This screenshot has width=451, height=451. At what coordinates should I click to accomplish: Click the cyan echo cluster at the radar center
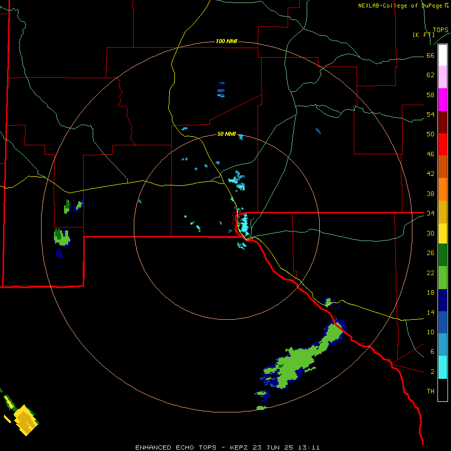point(244,224)
